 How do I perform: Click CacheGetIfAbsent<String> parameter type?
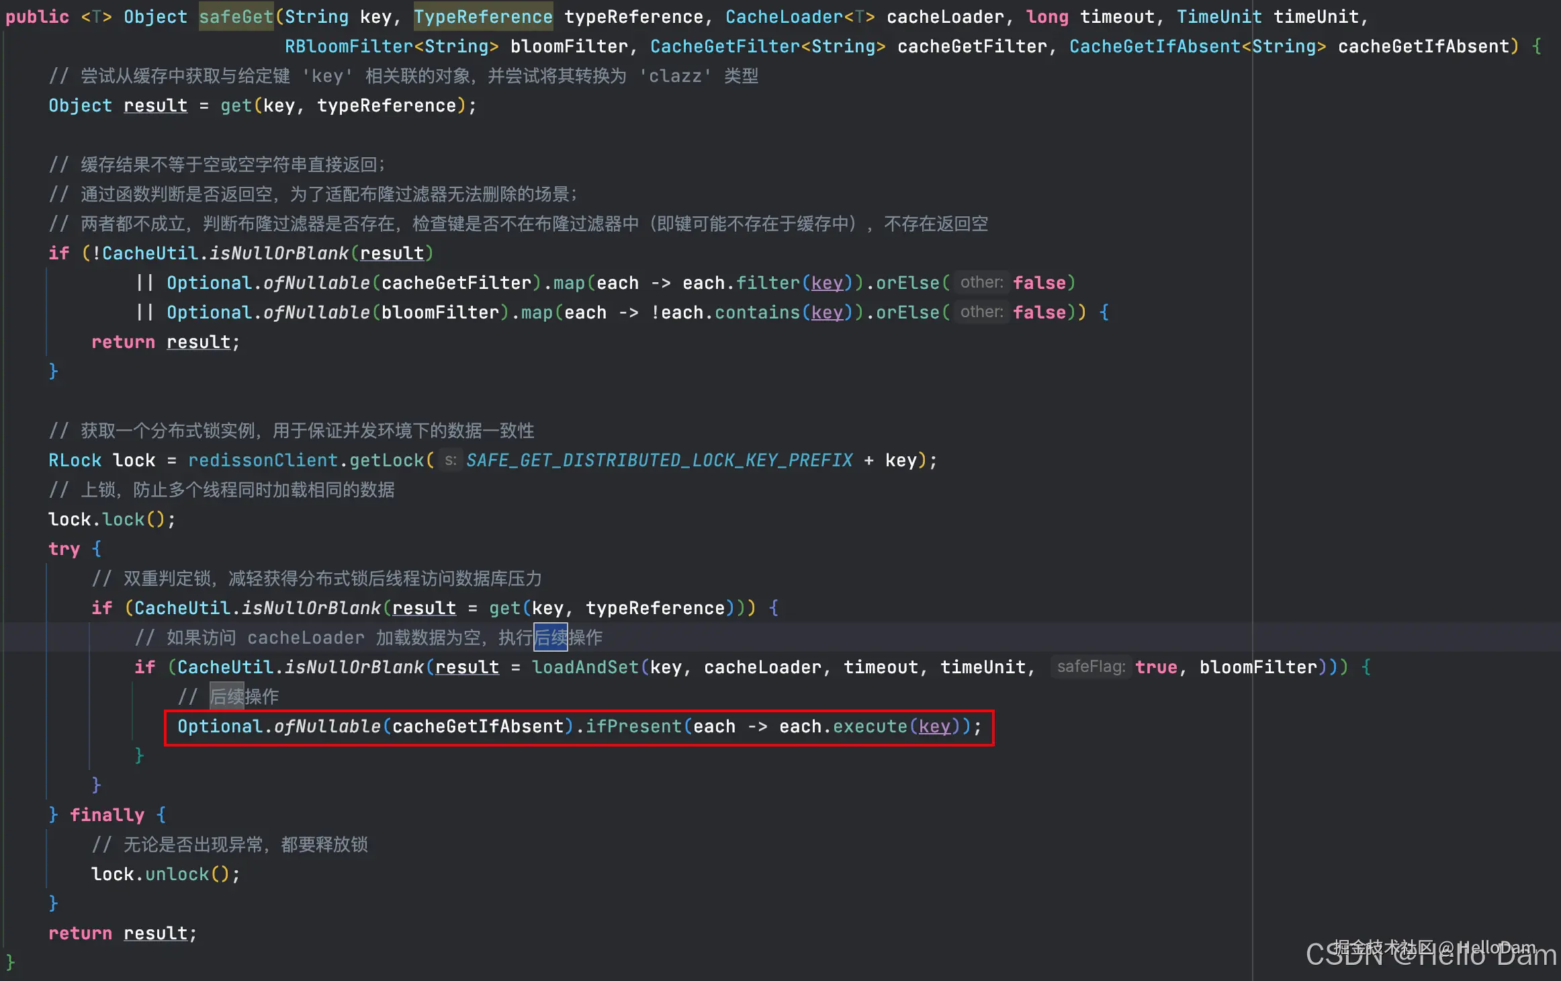[x=1198, y=46]
